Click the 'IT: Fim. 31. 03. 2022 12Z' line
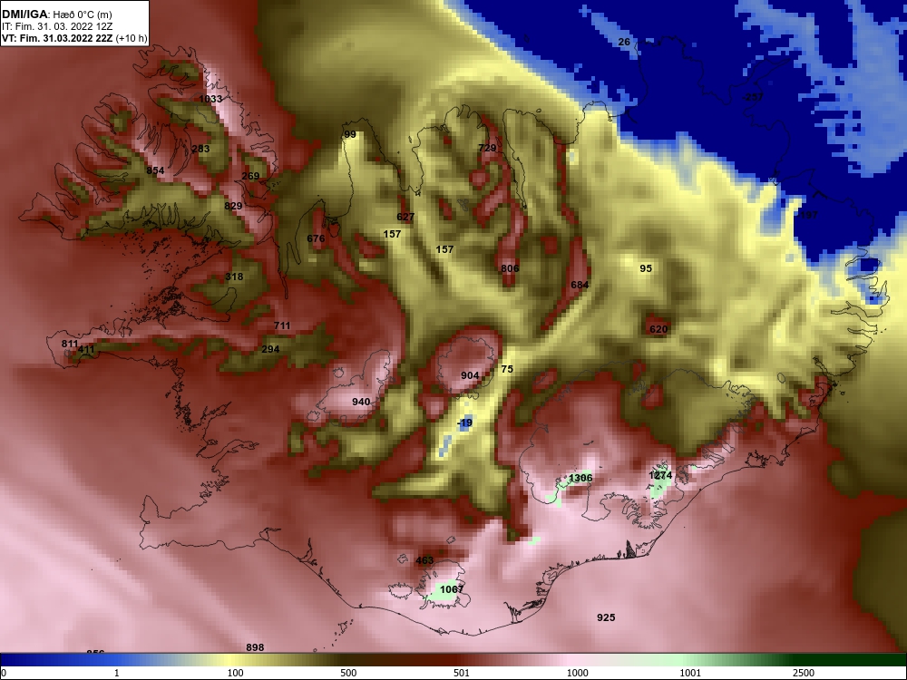The height and width of the screenshot is (680, 907). coord(56,26)
